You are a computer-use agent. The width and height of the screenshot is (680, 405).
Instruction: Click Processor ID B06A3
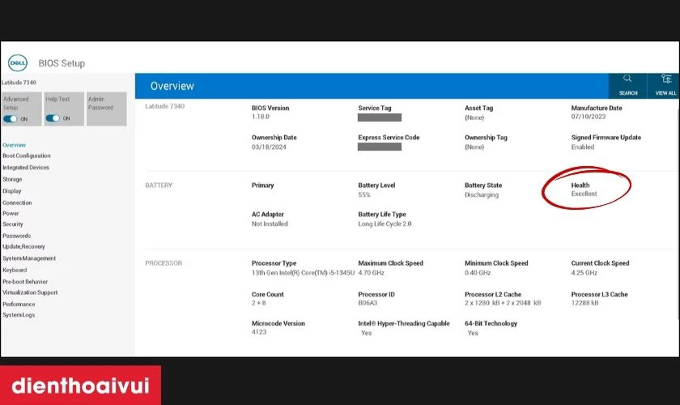coord(368,303)
